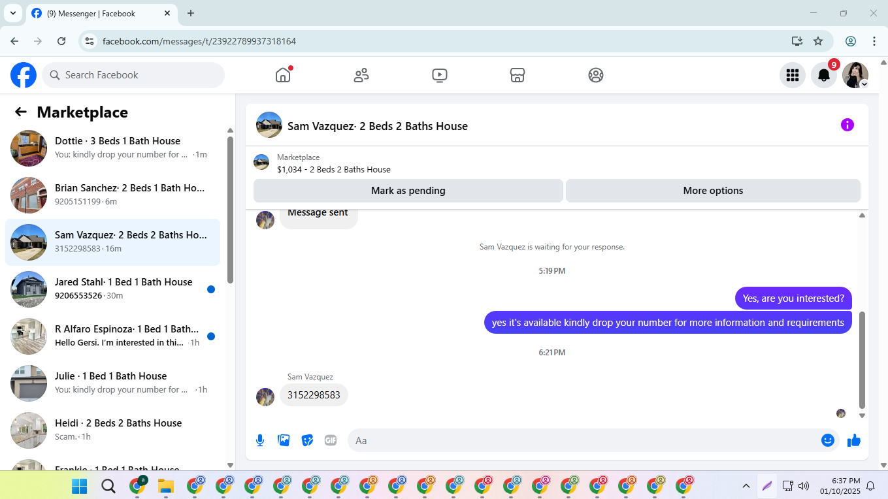Open the Windows Start menu
Viewport: 888px width, 499px height.
[79, 486]
